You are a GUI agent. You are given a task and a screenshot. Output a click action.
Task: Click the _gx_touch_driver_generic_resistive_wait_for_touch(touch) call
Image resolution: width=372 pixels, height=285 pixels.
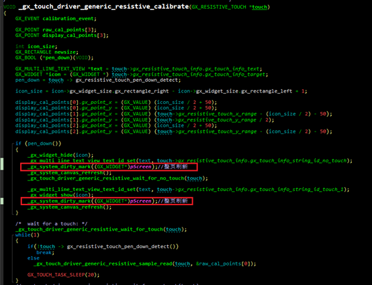pyautogui.click(x=101, y=229)
